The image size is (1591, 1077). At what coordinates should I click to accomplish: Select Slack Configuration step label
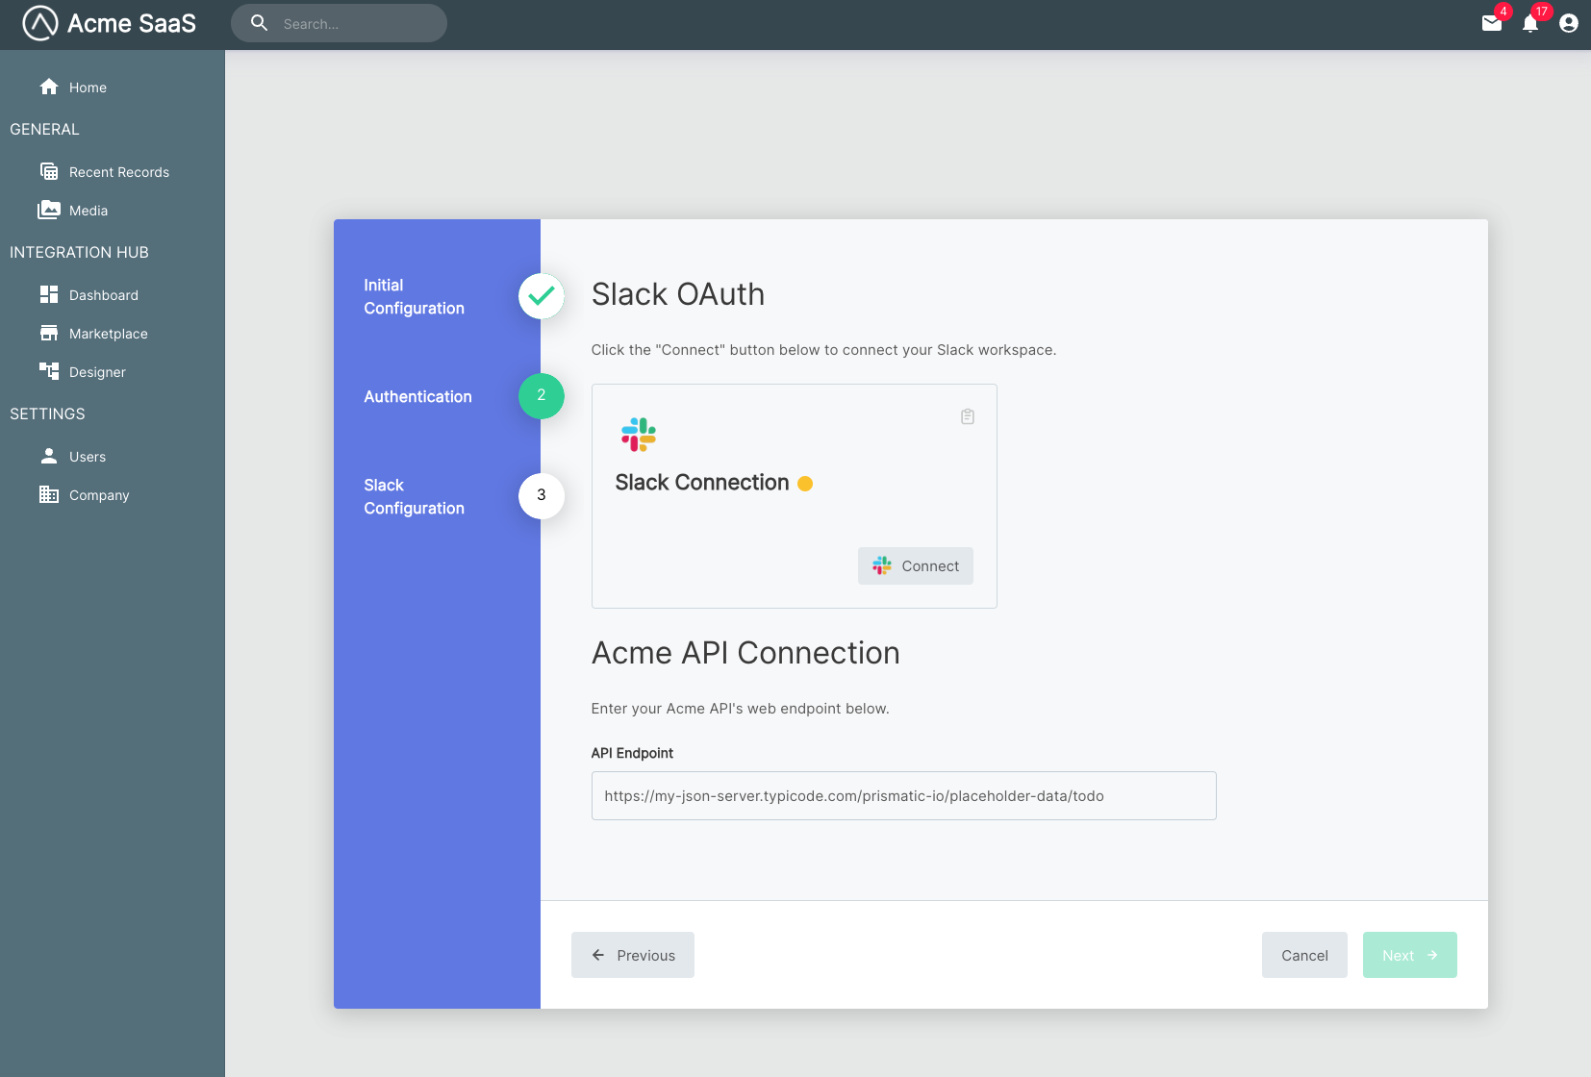[x=414, y=496]
